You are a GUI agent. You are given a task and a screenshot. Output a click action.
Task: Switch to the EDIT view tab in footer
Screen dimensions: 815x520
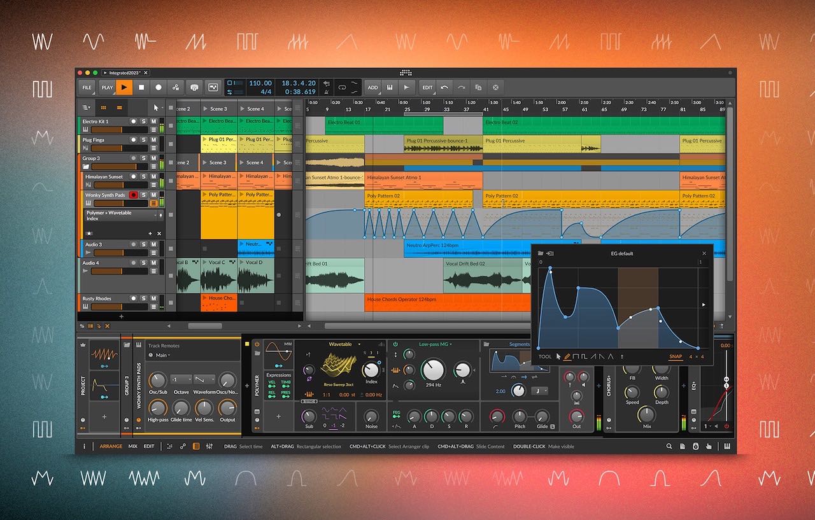pos(148,446)
